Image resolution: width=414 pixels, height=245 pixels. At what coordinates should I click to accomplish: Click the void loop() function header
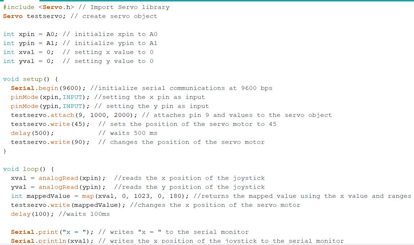(x=28, y=169)
